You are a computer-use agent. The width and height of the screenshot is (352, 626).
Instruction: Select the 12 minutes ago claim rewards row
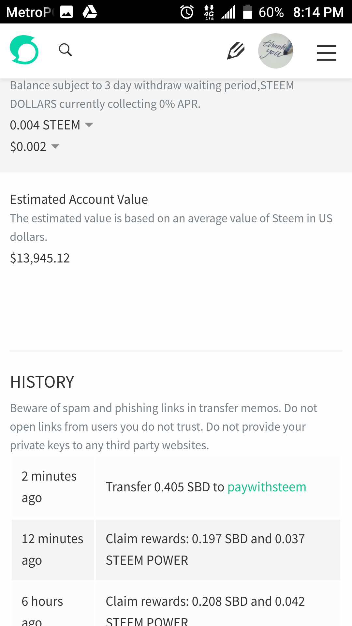click(x=176, y=550)
